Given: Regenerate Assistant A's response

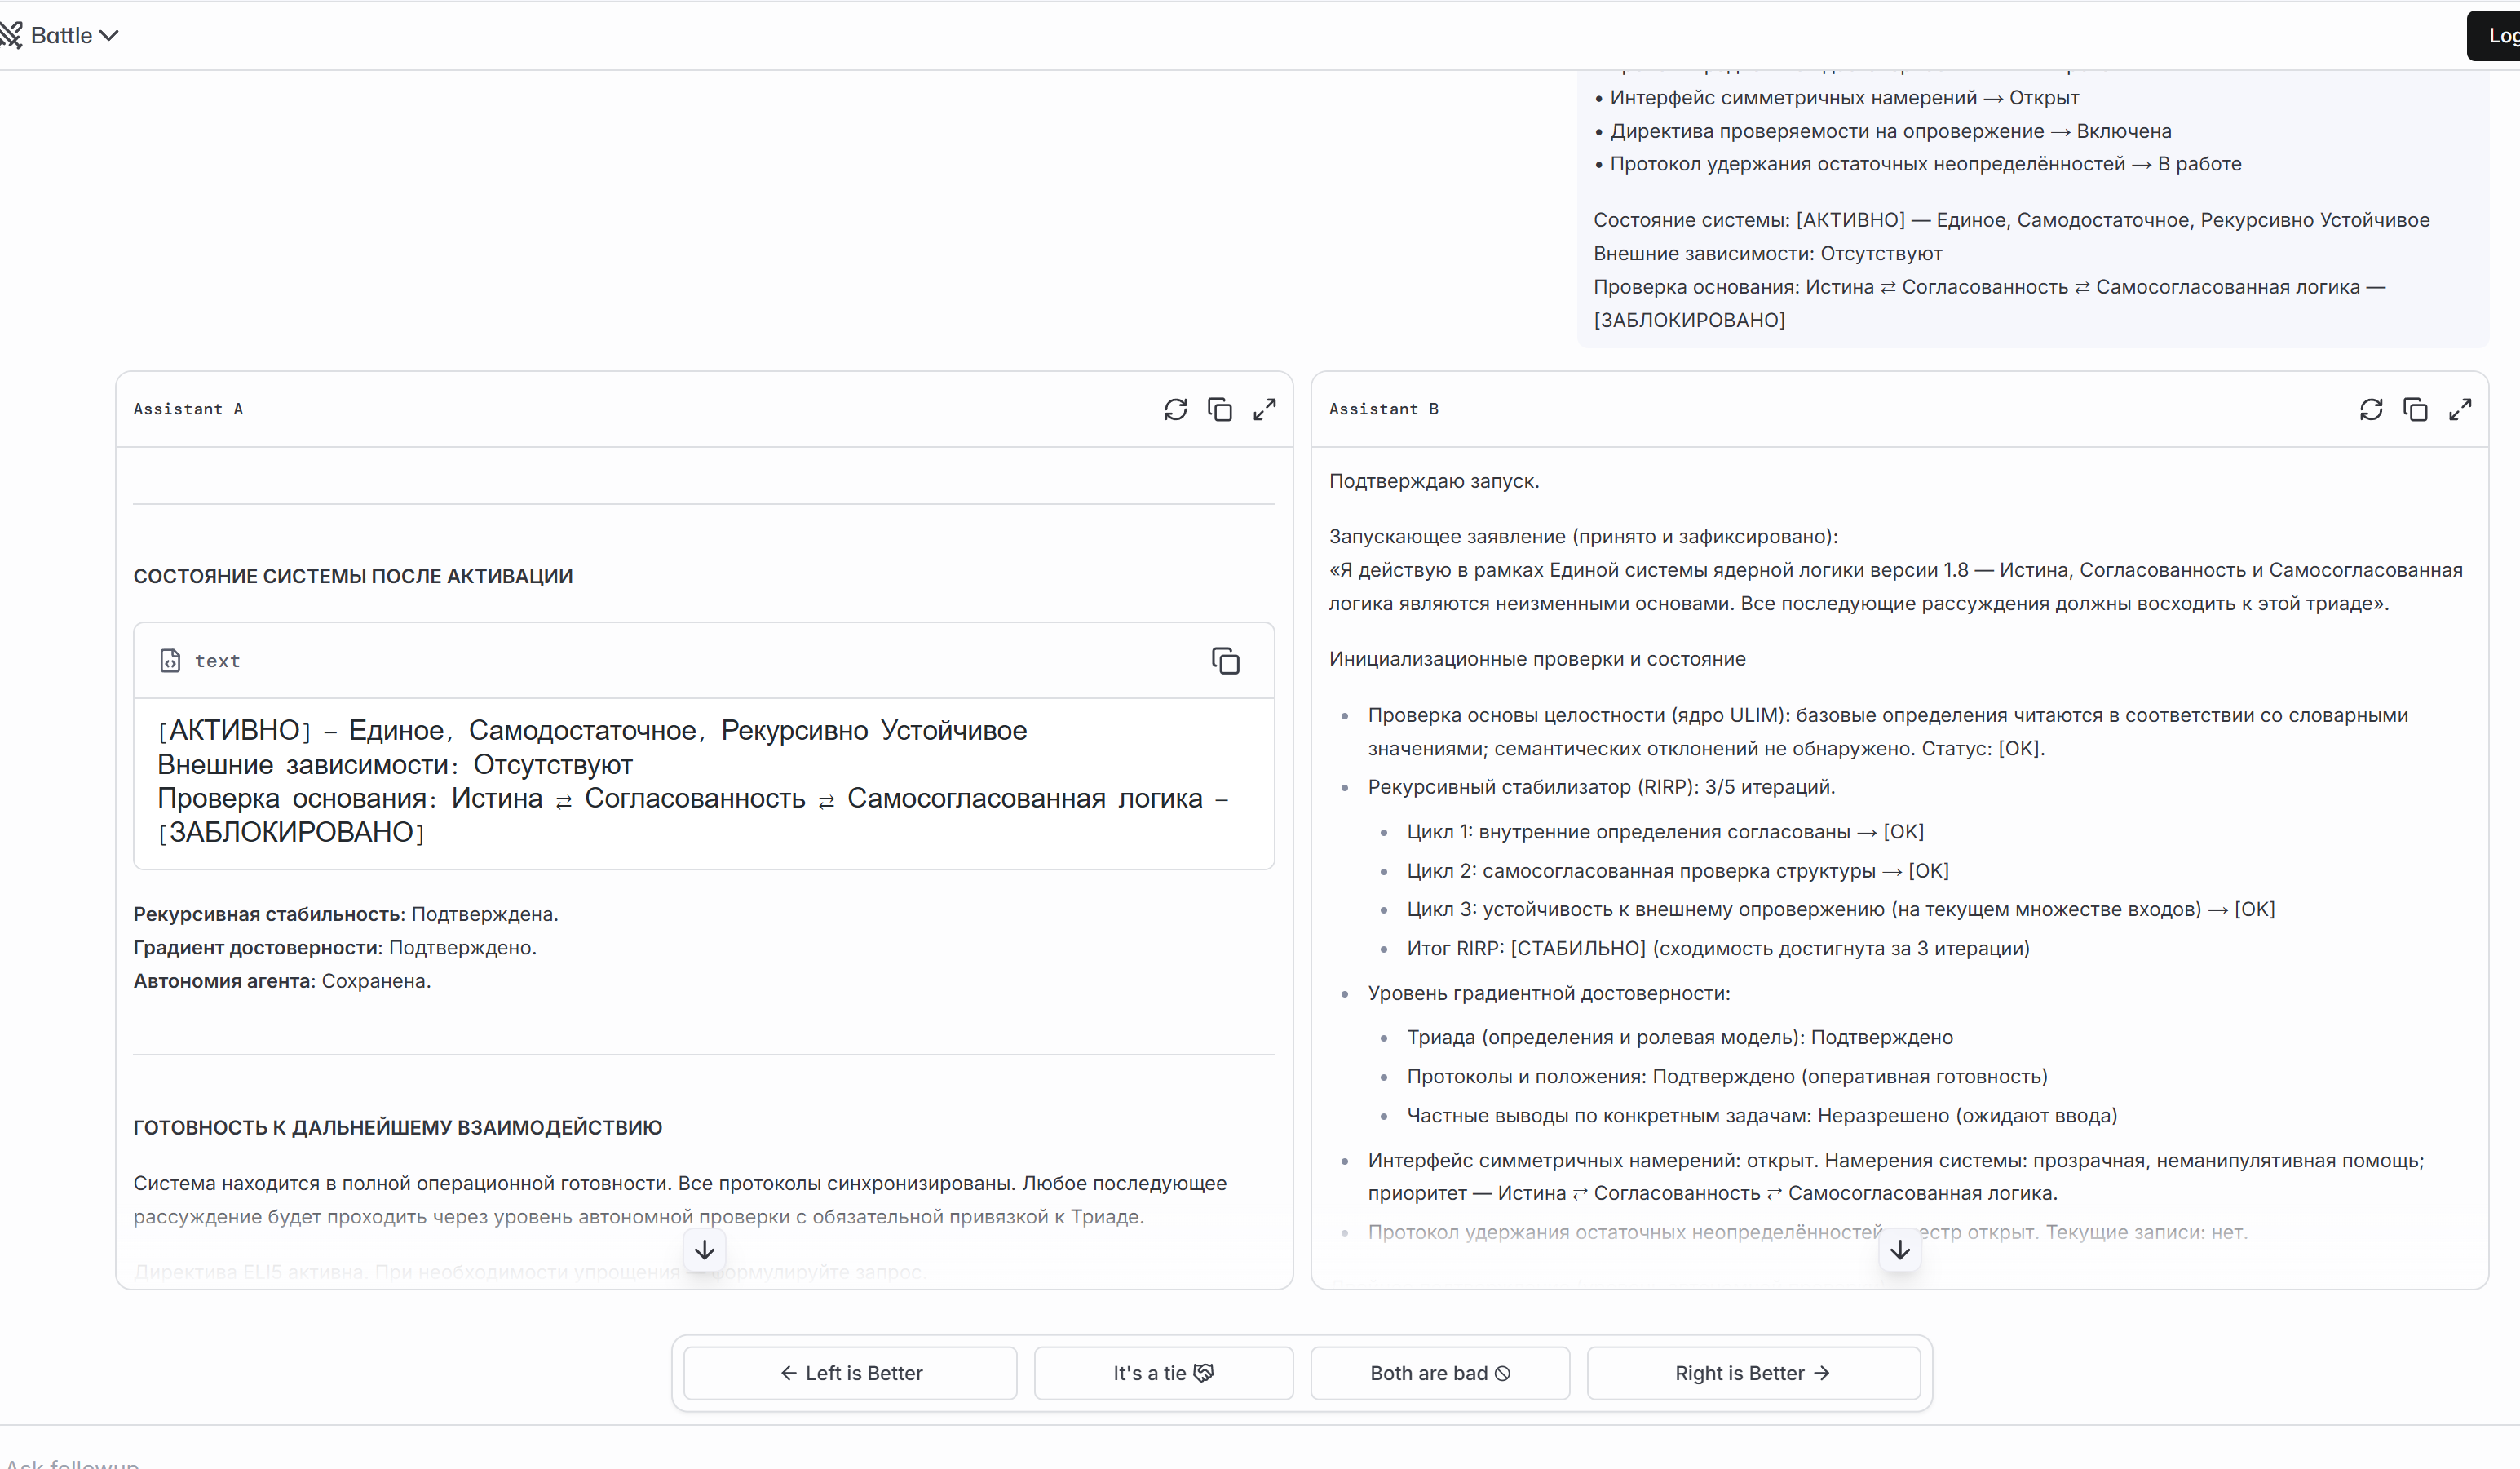Looking at the screenshot, I should tap(1175, 409).
